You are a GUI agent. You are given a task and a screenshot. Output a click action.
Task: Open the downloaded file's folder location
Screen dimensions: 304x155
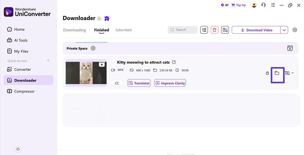coord(277,73)
